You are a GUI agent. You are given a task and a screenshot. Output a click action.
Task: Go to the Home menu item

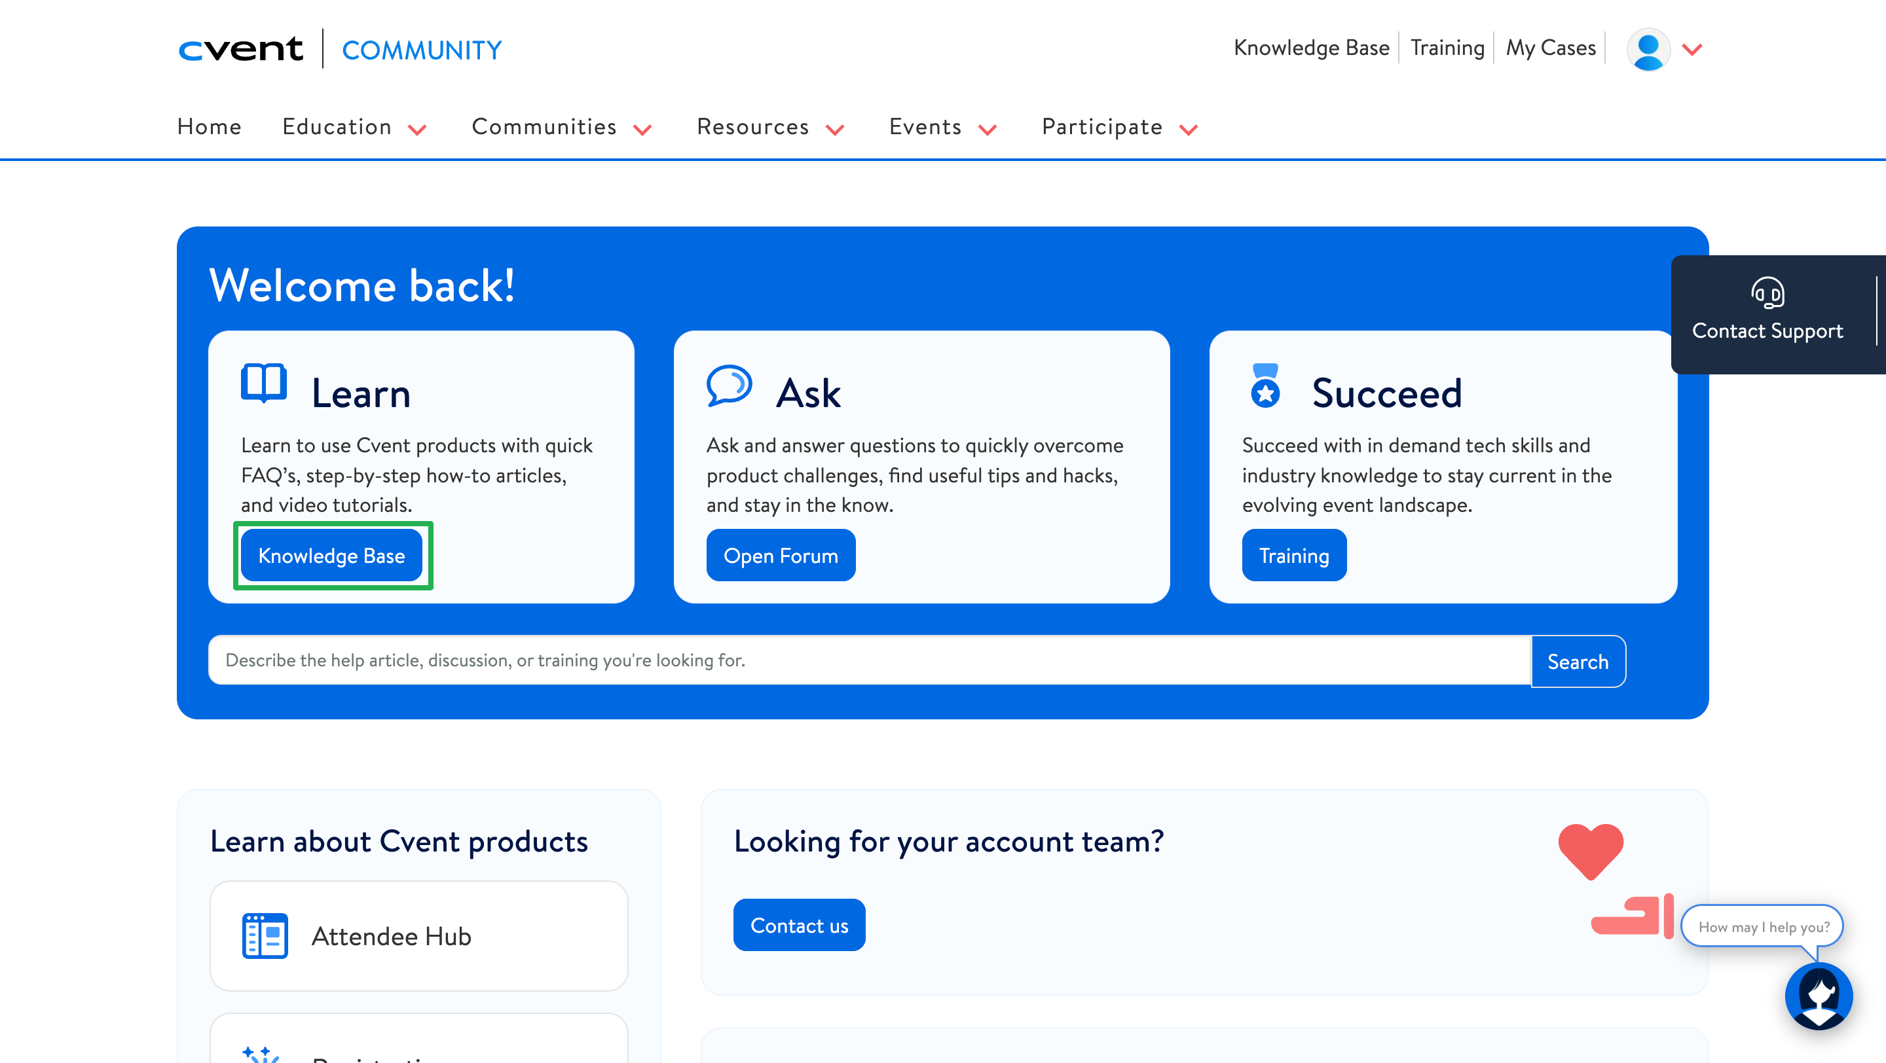pos(210,126)
